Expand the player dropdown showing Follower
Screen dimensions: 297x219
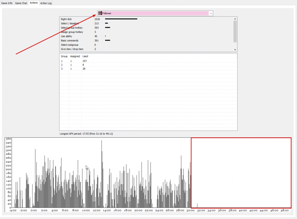pos(155,13)
